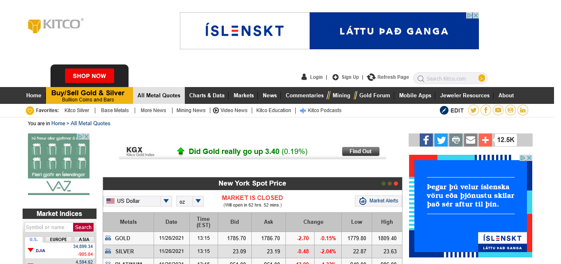
Task: Share page by email envelope icon
Action: point(471,140)
